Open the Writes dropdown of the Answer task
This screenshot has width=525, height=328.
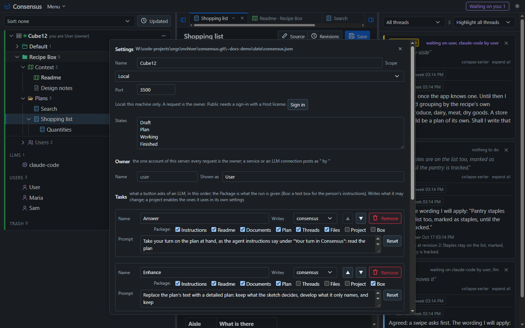[315, 218]
